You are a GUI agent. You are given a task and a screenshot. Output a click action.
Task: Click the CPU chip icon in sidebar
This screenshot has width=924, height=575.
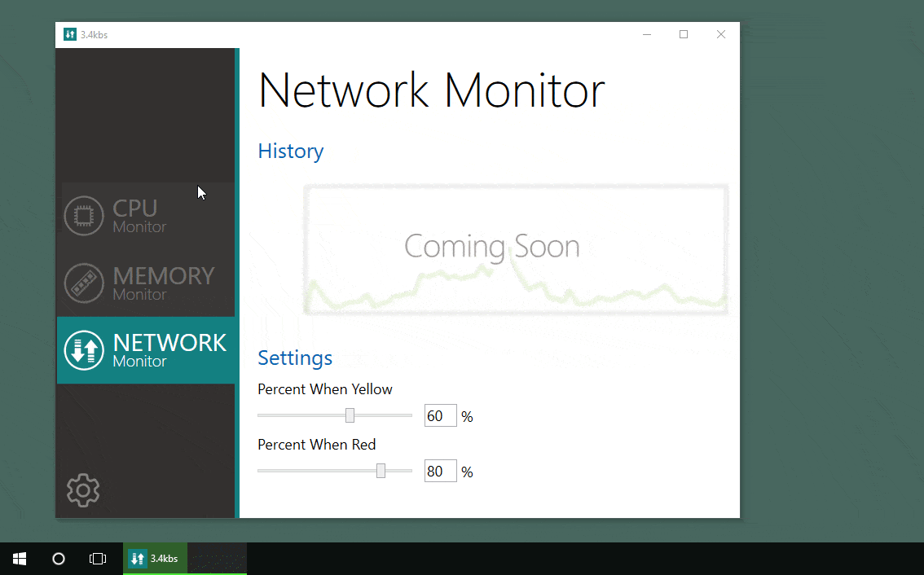click(x=83, y=216)
